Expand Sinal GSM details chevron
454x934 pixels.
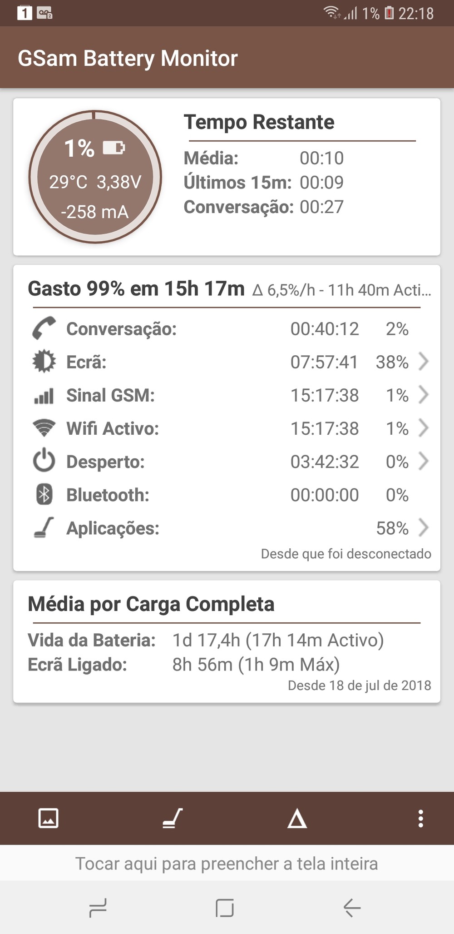tap(423, 395)
